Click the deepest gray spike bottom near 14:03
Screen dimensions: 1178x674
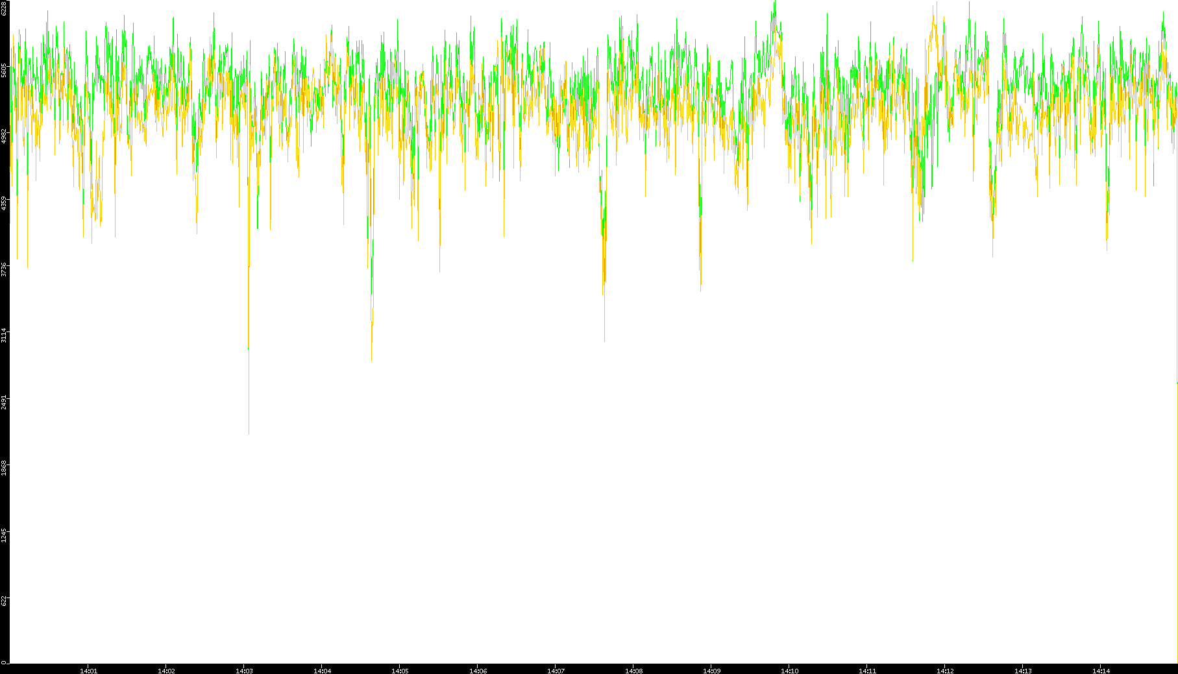pyautogui.click(x=249, y=432)
